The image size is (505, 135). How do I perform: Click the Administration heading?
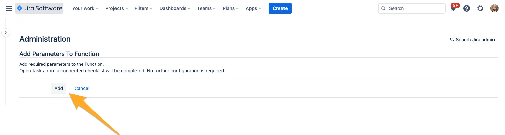pyautogui.click(x=45, y=39)
